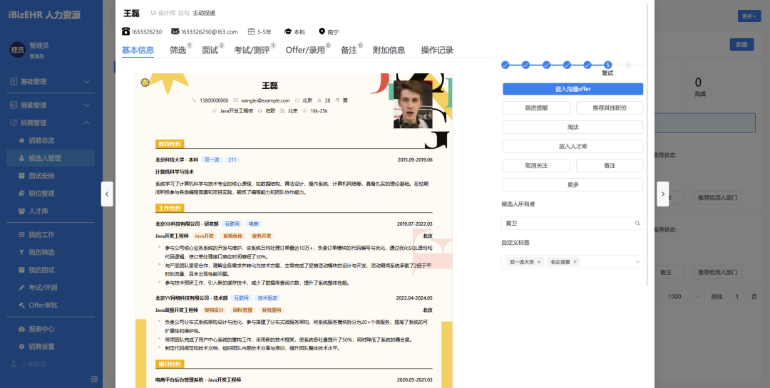
Task: Expand the 基础管理 sidebar section
Action: pos(87,82)
